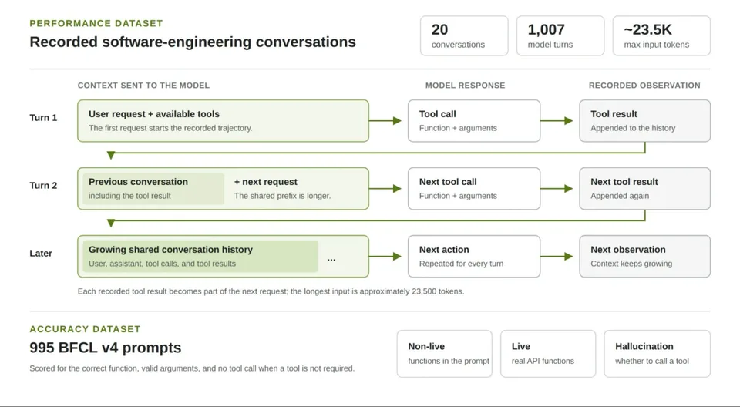Select the 1,007 model turns card

pyautogui.click(x=560, y=36)
